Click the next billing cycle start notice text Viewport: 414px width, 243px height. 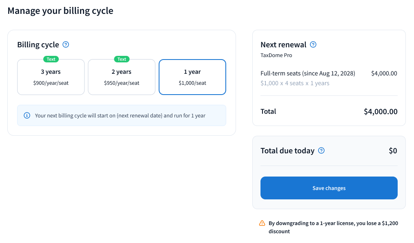(120, 115)
